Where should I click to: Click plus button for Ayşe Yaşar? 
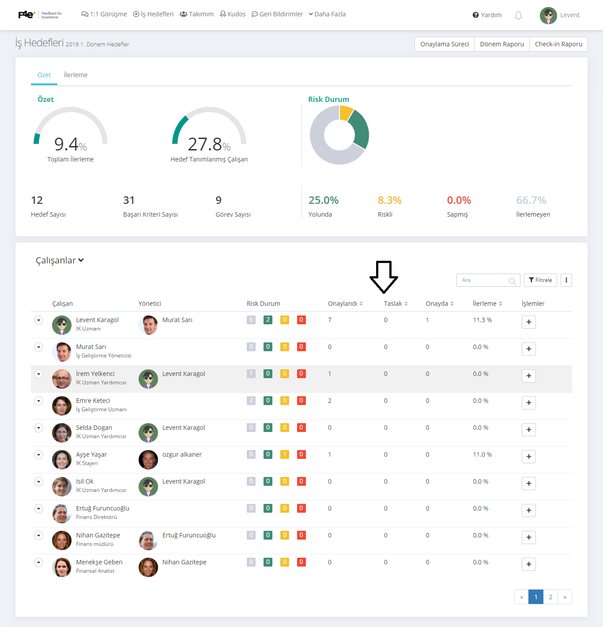529,457
